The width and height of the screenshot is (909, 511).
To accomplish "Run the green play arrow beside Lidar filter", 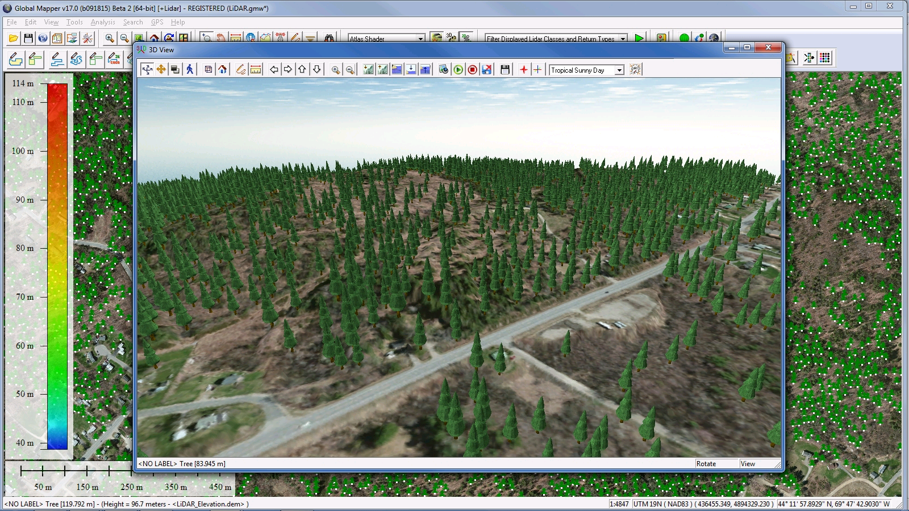I will tap(639, 38).
